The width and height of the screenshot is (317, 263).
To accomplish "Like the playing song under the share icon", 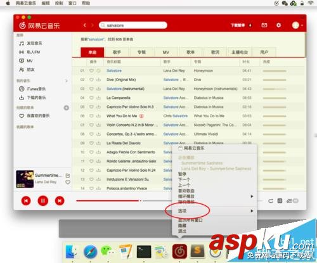I will click(68, 182).
